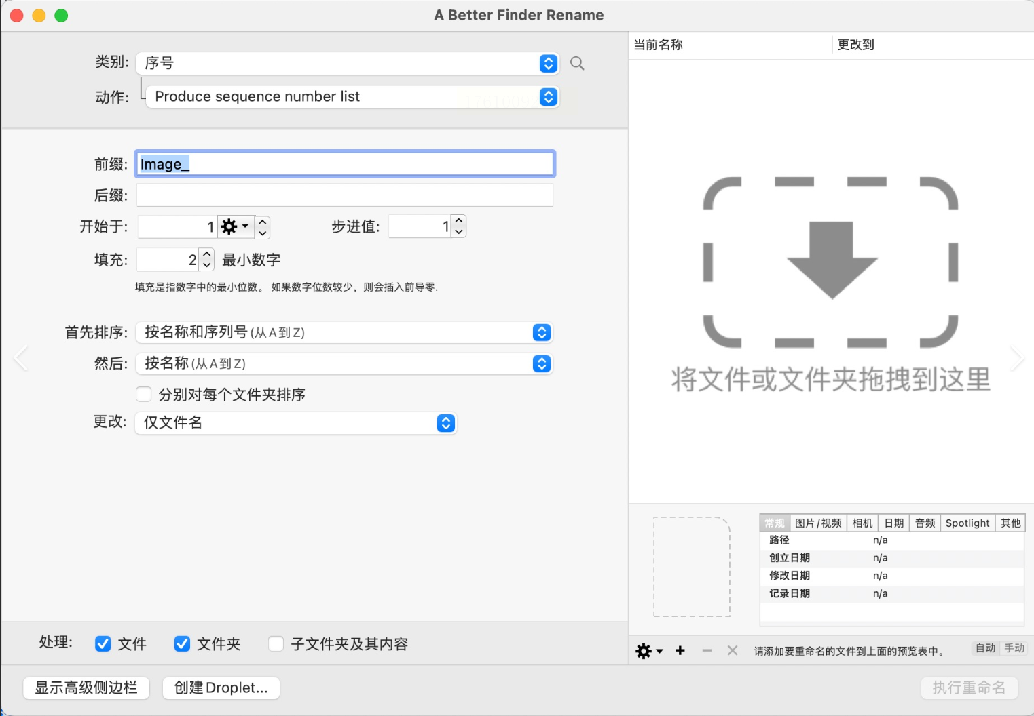
Task: Click the 开始于 number field
Action: pos(177,226)
